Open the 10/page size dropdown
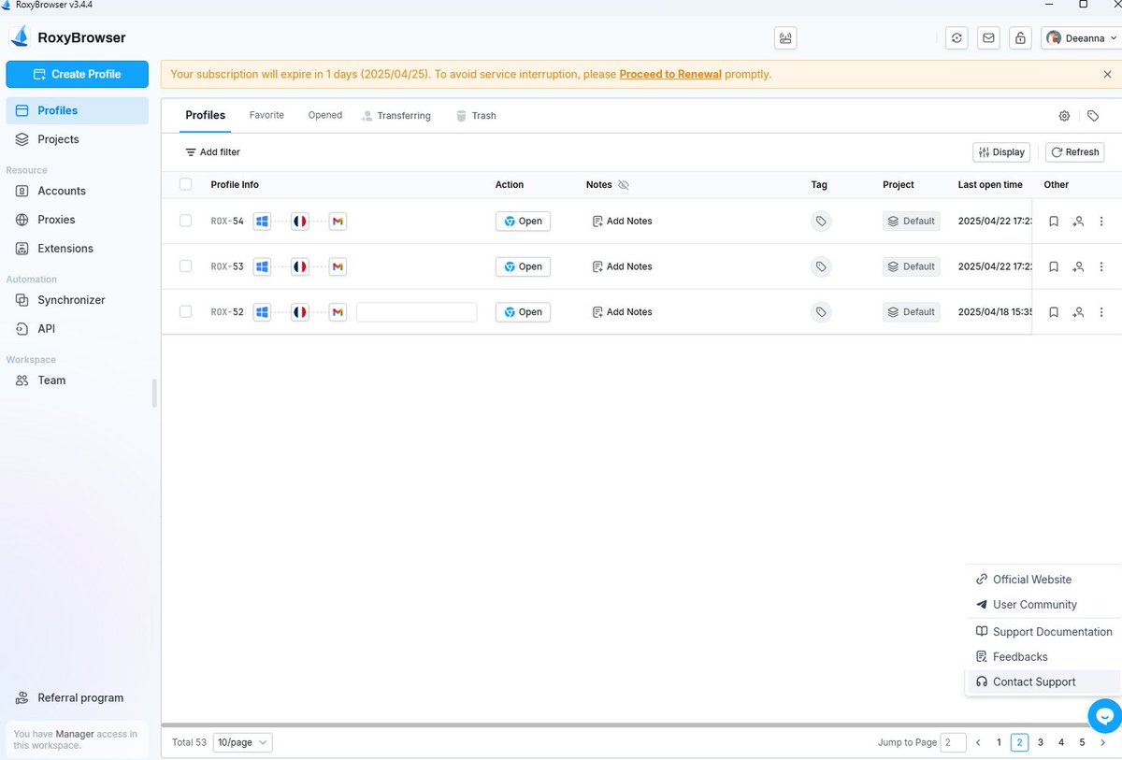This screenshot has width=1122, height=760. point(242,742)
